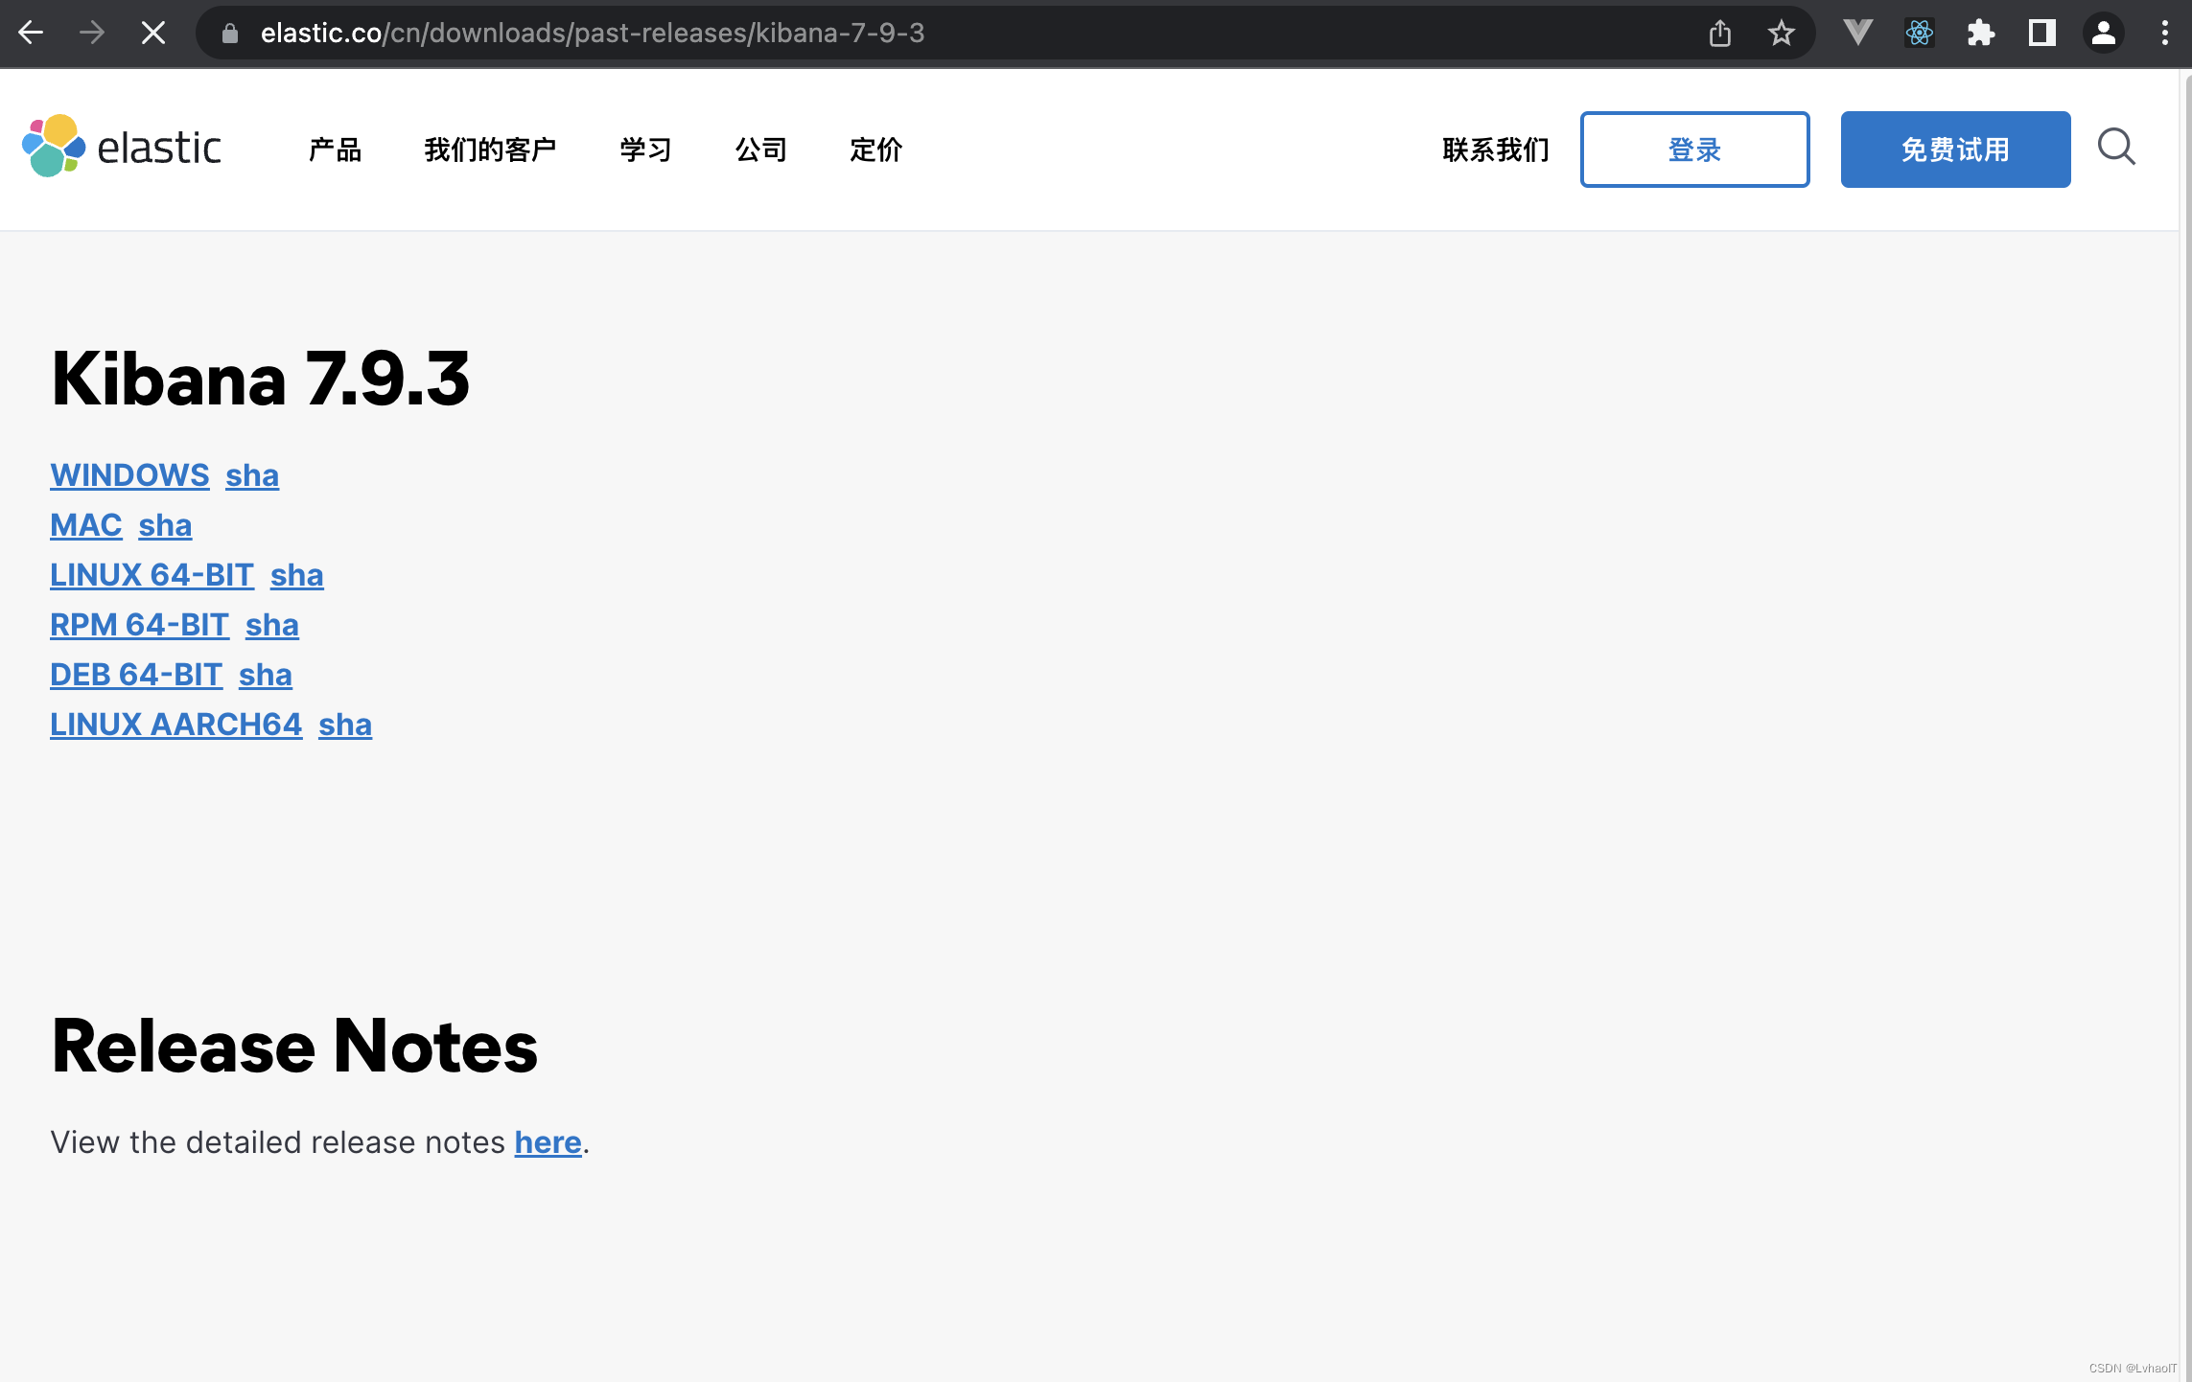Download the MAC package
Image resolution: width=2192 pixels, height=1382 pixels.
coord(86,525)
